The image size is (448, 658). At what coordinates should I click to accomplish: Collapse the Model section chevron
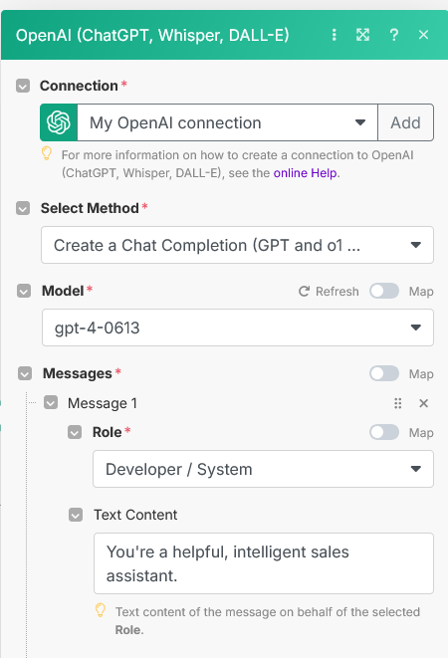pos(24,291)
